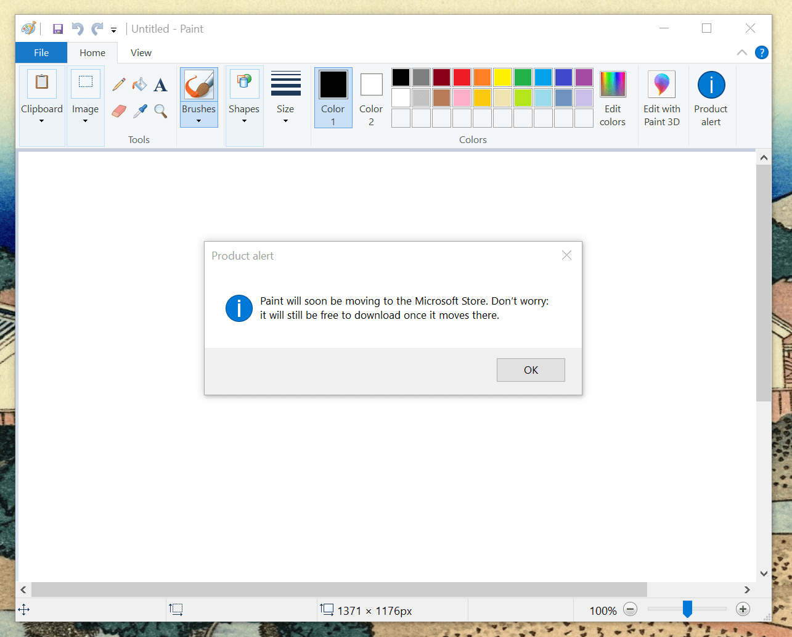The image size is (792, 637).
Task: Pick the indigo blue color swatch
Action: (x=563, y=77)
